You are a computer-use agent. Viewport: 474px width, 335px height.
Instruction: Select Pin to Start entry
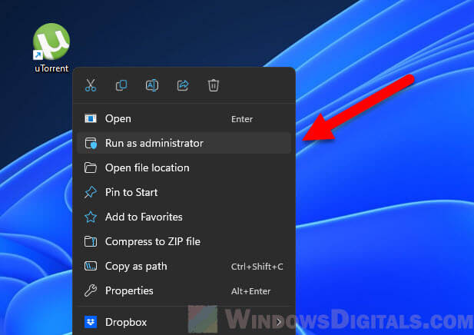click(x=131, y=192)
